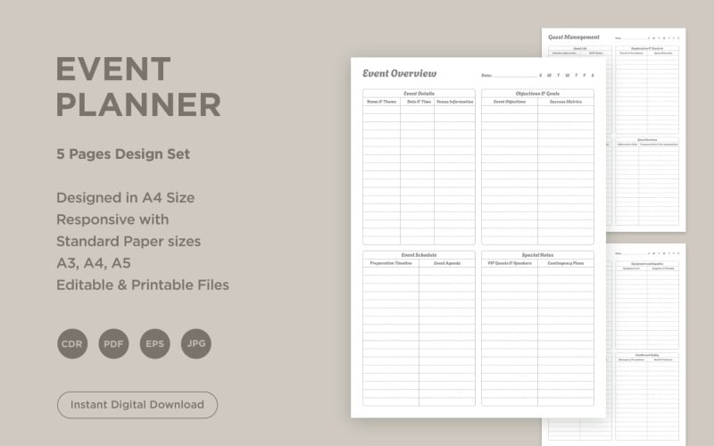Click the 'Date & Time' column header
Image resolution: width=714 pixels, height=446 pixels.
pyautogui.click(x=419, y=102)
